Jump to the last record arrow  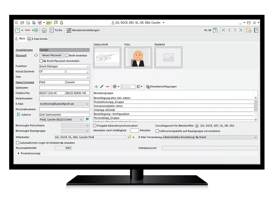pos(241,30)
